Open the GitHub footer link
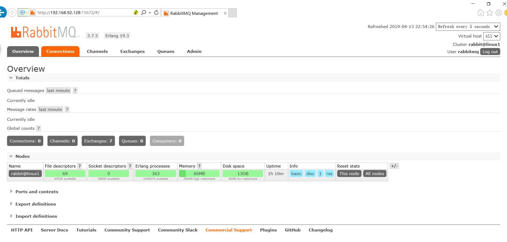The image size is (507, 242). [293, 230]
